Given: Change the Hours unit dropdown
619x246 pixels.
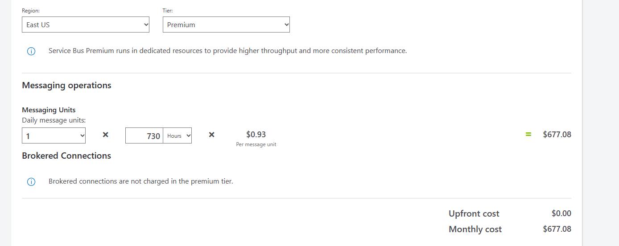Looking at the screenshot, I should coord(177,136).
